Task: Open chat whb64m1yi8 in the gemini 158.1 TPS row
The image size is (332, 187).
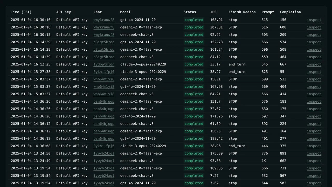Action: pos(104,79)
